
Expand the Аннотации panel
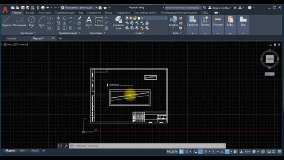[97, 33]
